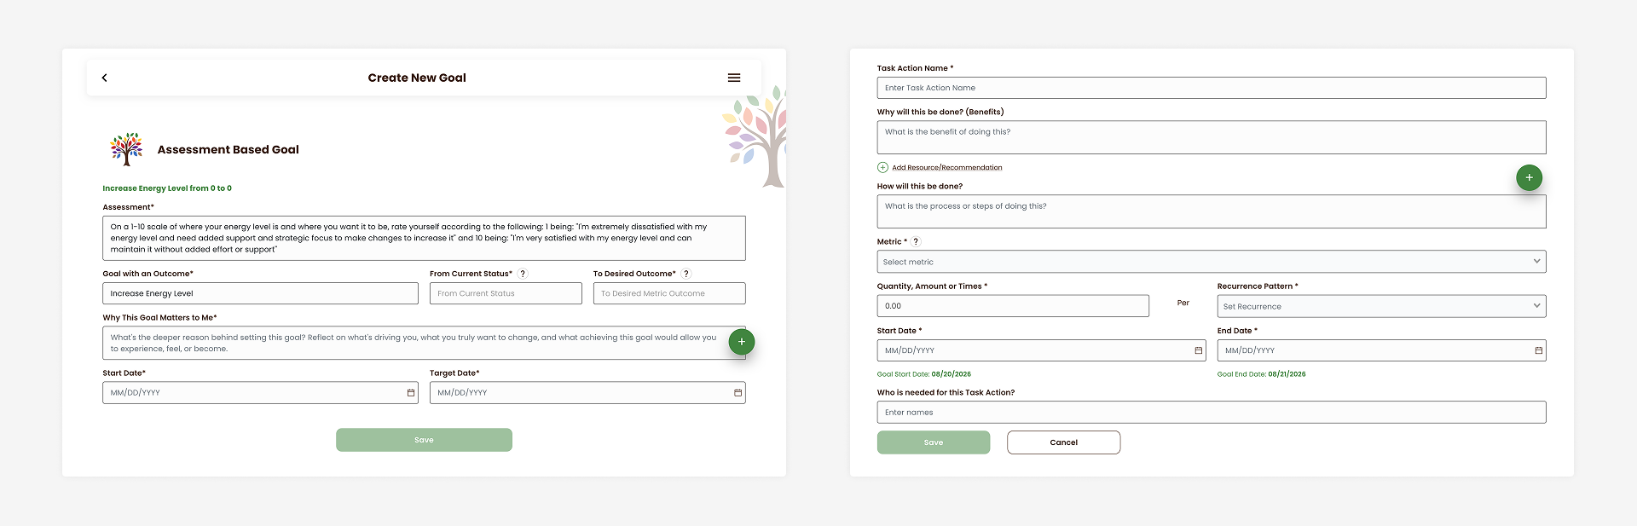Open calendar icon in task Start Date field
The width and height of the screenshot is (1637, 526).
click(1199, 350)
